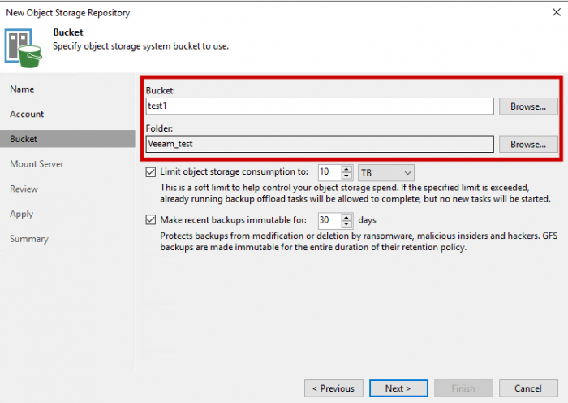
Task: Toggle Make recent backups immutable checkbox
Action: (x=151, y=220)
